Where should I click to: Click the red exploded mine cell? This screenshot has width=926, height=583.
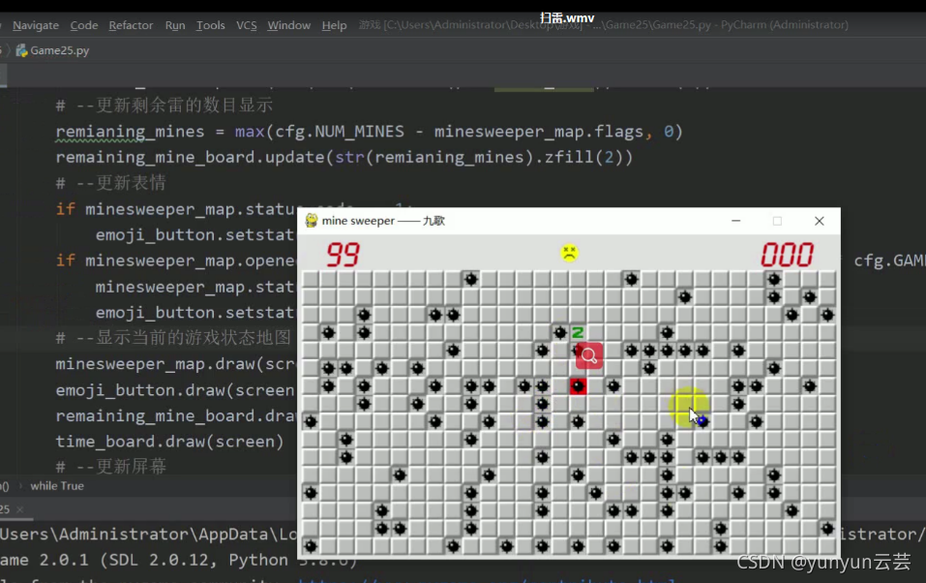click(579, 386)
